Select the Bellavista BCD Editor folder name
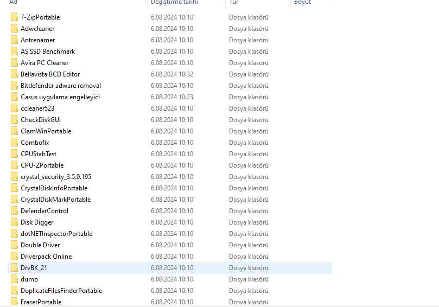 (50, 74)
